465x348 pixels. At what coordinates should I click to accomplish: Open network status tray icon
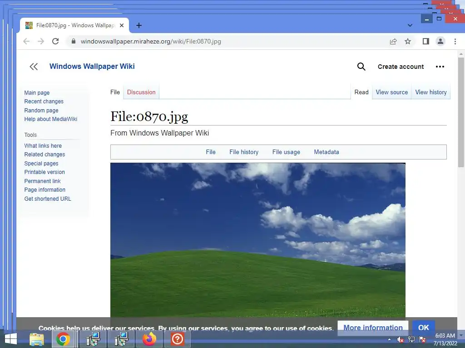click(411, 339)
